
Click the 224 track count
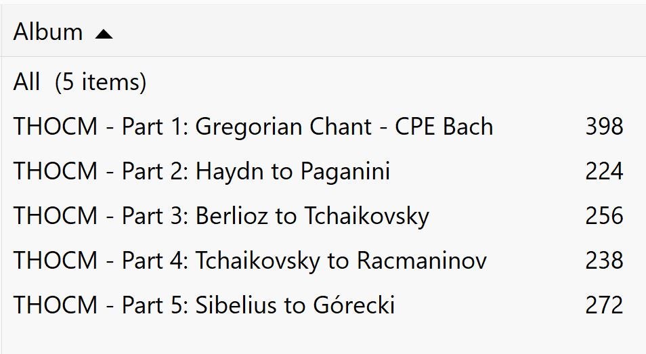604,171
